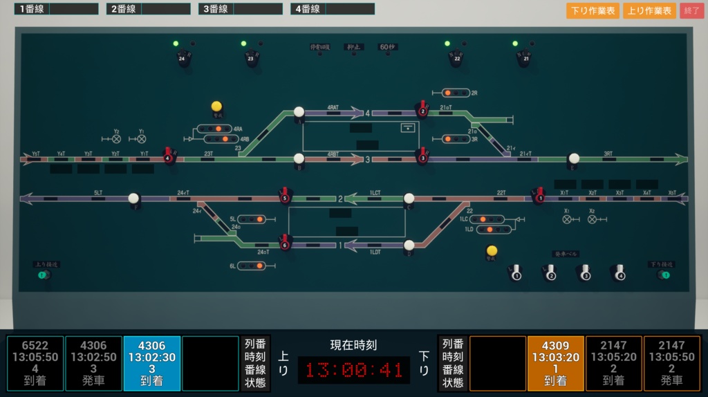Select train 2147 arrival card 13:05:20
708x397 pixels.
[x=614, y=363]
